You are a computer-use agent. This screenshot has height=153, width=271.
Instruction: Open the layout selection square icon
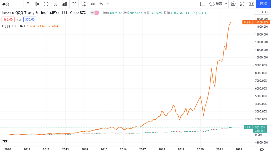(203, 4)
